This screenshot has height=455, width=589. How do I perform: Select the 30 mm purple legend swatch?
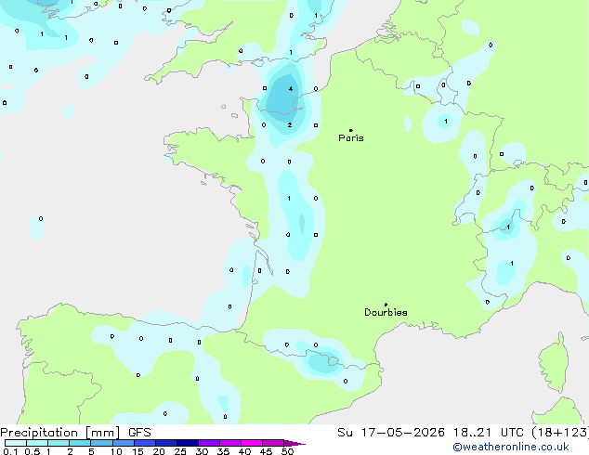209,443
